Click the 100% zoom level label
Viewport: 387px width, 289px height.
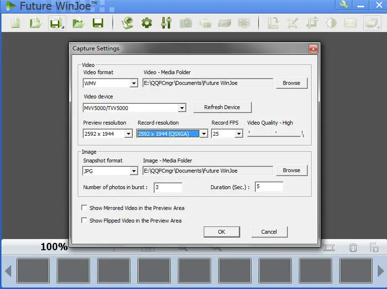(x=54, y=247)
